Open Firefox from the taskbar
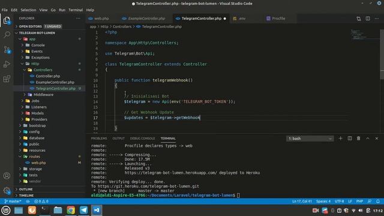 (x=32, y=210)
